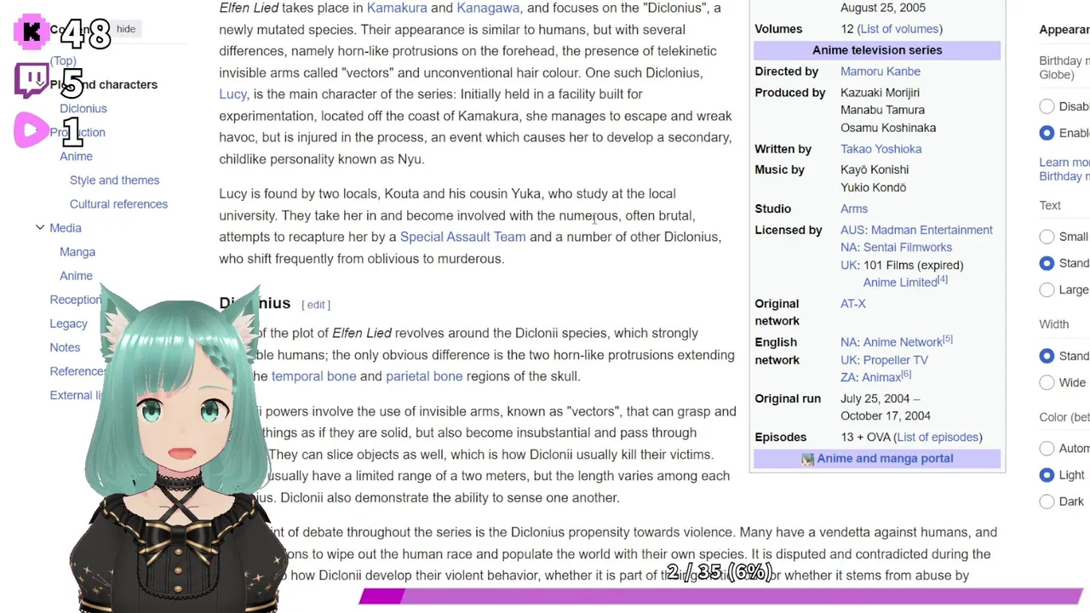1090x613 pixels.
Task: Go to Notes section in contents
Action: pos(65,347)
